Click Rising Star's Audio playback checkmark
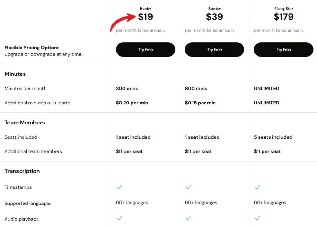The height and width of the screenshot is (227, 317). (258, 218)
